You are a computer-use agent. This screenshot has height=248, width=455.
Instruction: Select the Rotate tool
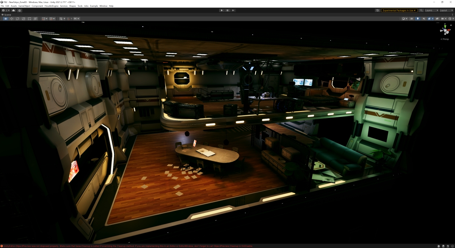[x=17, y=19]
